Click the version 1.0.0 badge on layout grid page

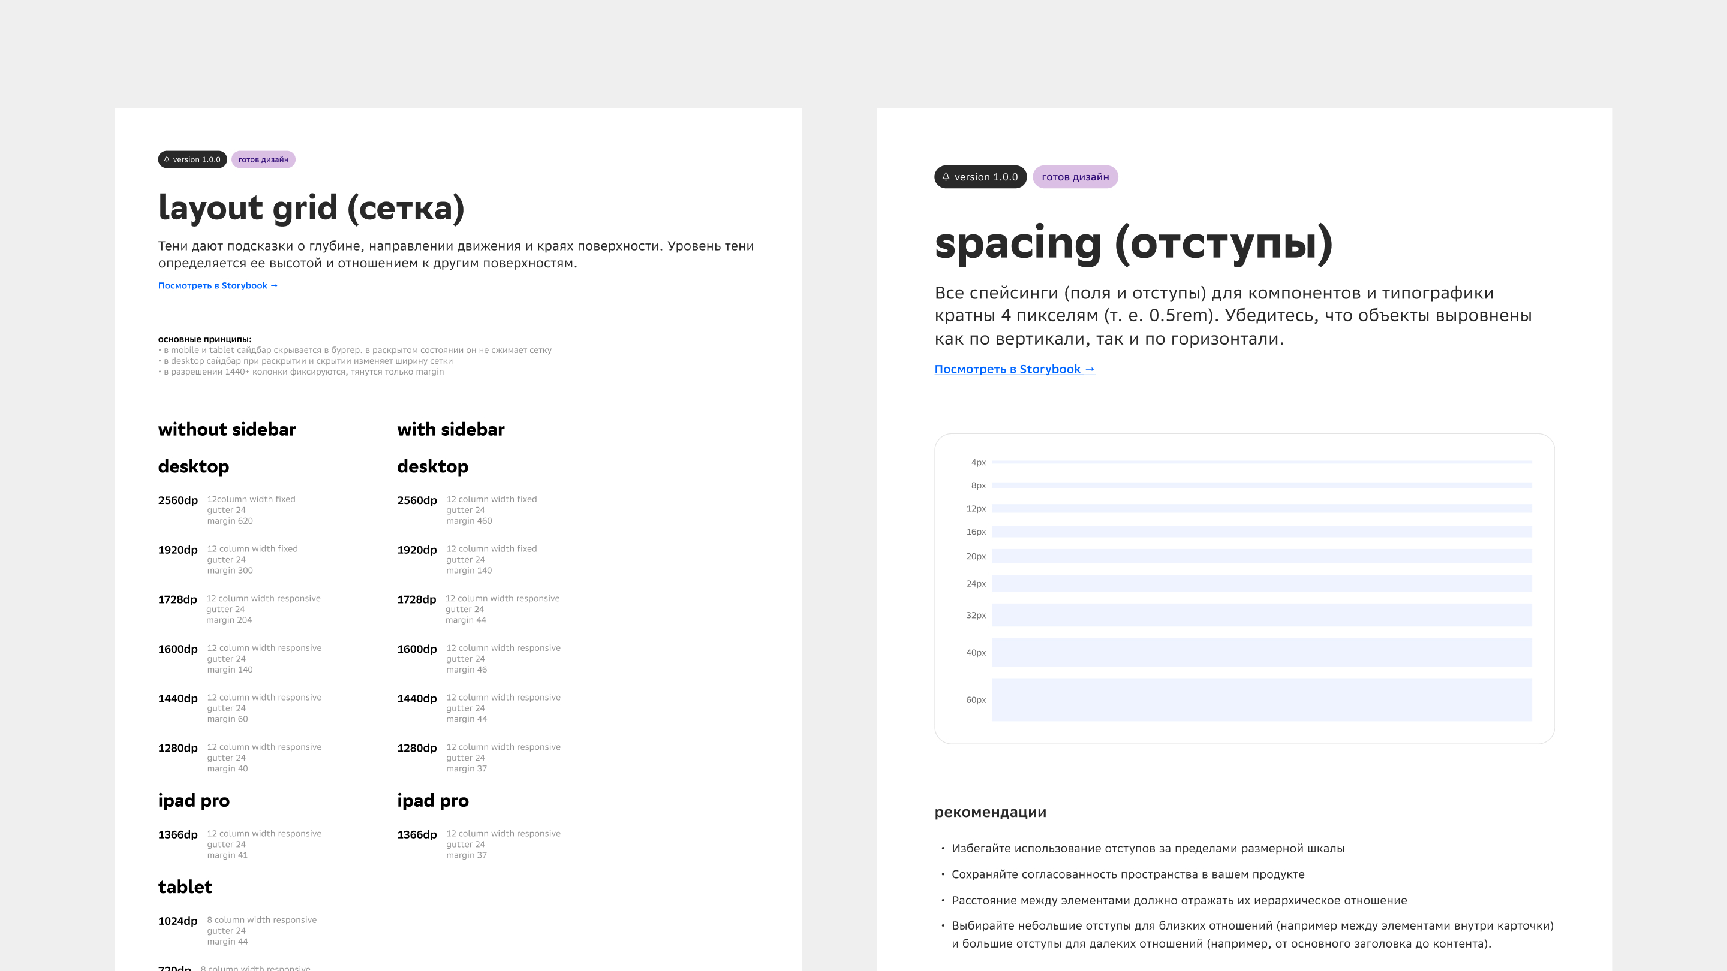point(192,159)
